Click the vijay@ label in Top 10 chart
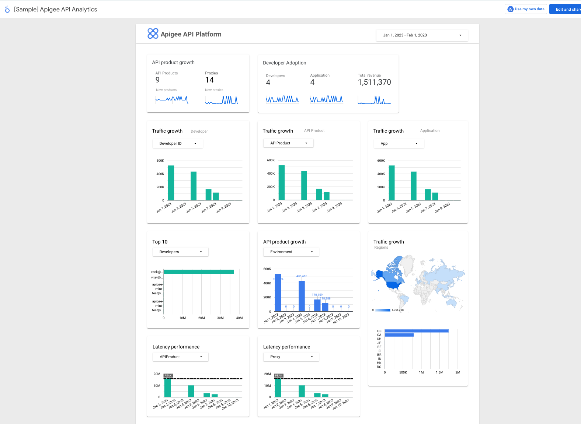The width and height of the screenshot is (581, 424). [157, 277]
